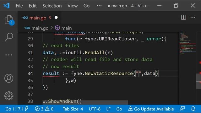201x113 pixels.
Task: Click the data argument in NewStaticResource
Action: (149, 73)
